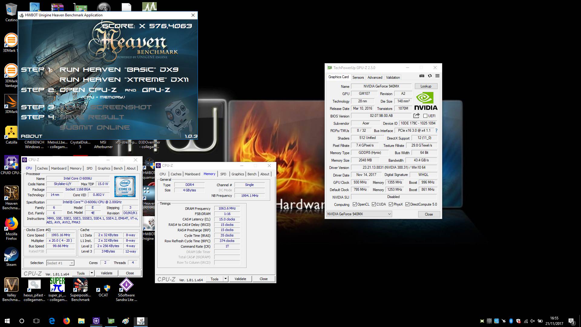Click the Intel Core i3 logo in CPU-Z
This screenshot has width=581, height=327.
125,187
